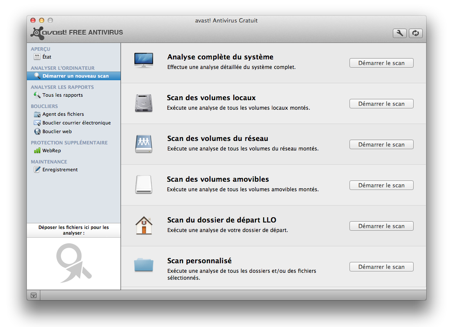Image resolution: width=457 pixels, height=327 pixels.
Task: Click the Enregistrement notepad icon
Action: click(37, 170)
